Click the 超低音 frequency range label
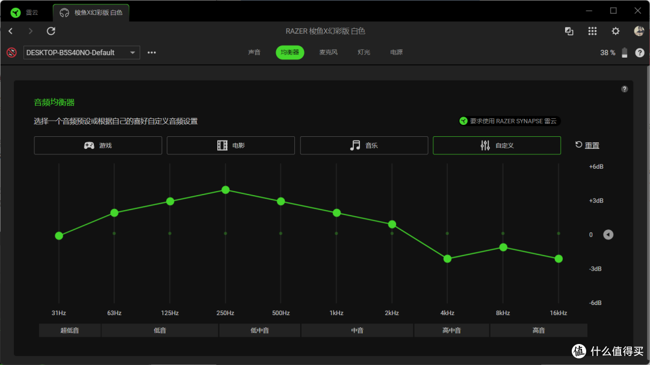 pyautogui.click(x=70, y=330)
